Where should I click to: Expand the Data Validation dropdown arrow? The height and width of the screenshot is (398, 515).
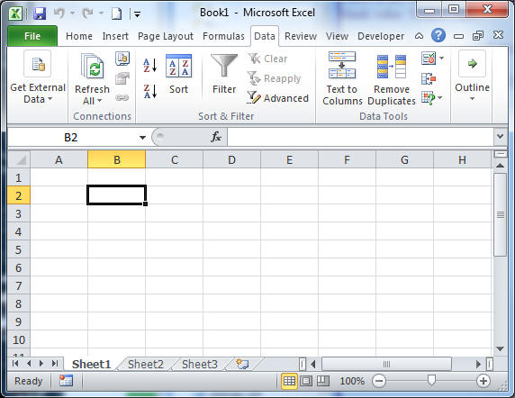pyautogui.click(x=442, y=59)
